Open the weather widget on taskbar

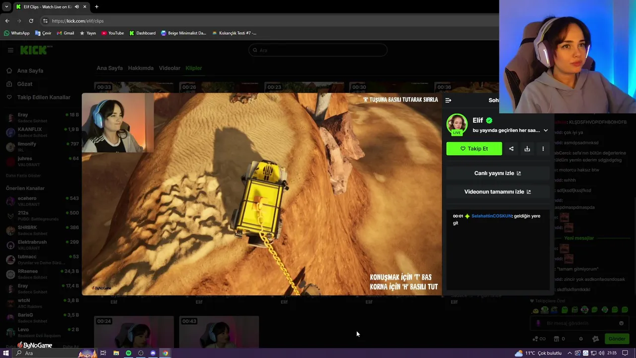(538, 353)
